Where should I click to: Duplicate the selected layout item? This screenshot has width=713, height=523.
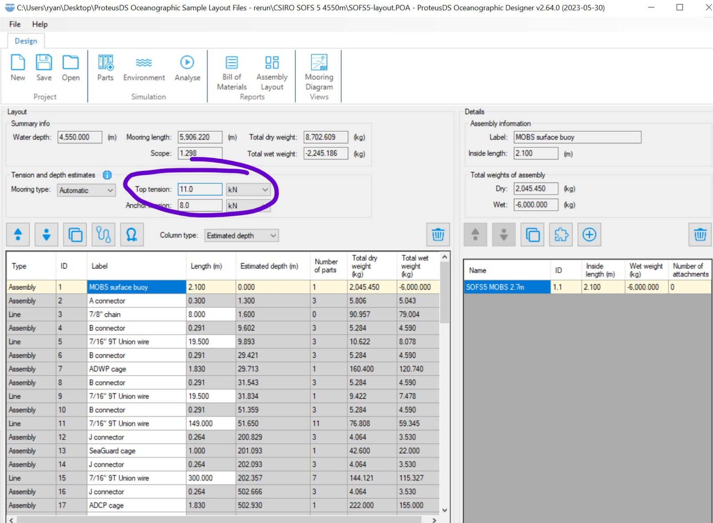pyautogui.click(x=75, y=234)
